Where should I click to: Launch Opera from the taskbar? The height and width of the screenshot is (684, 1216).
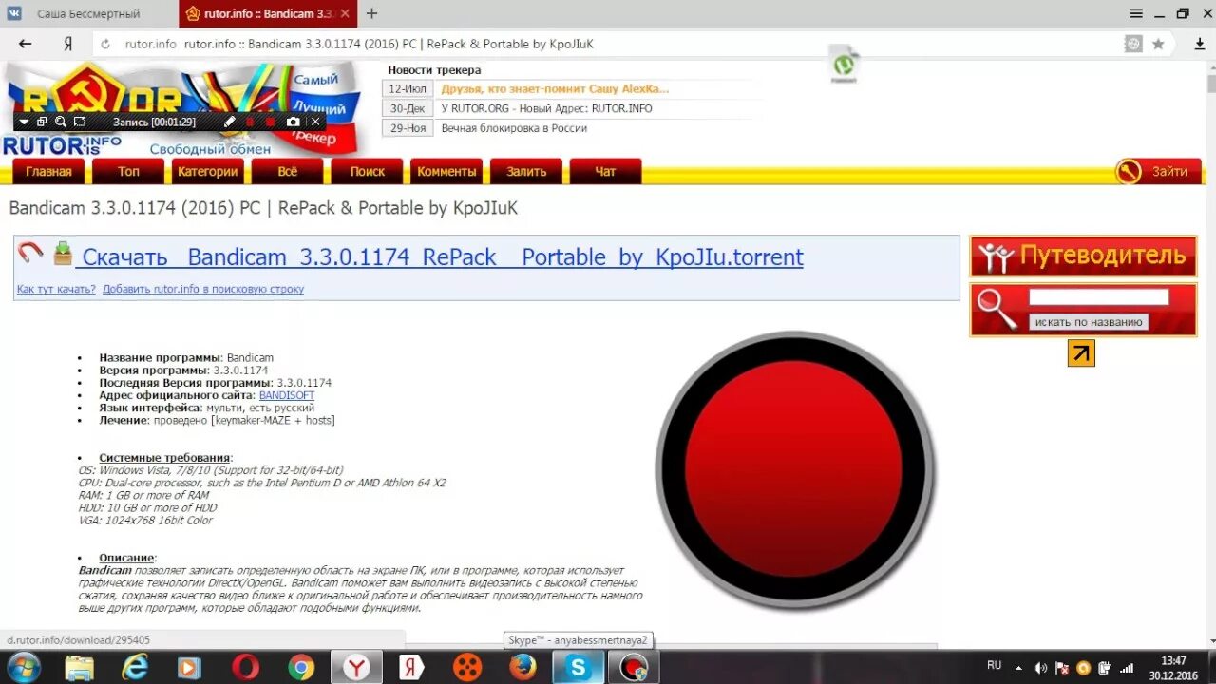coord(245,668)
